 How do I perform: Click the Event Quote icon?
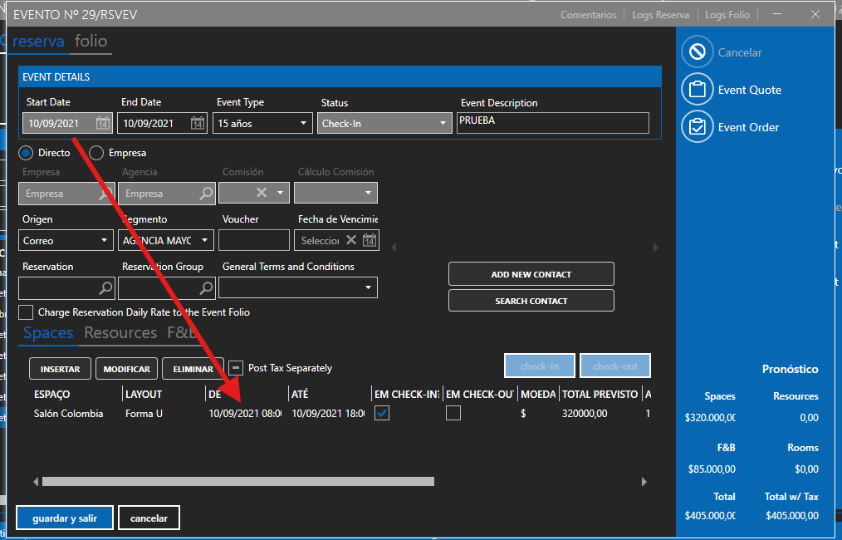click(698, 90)
